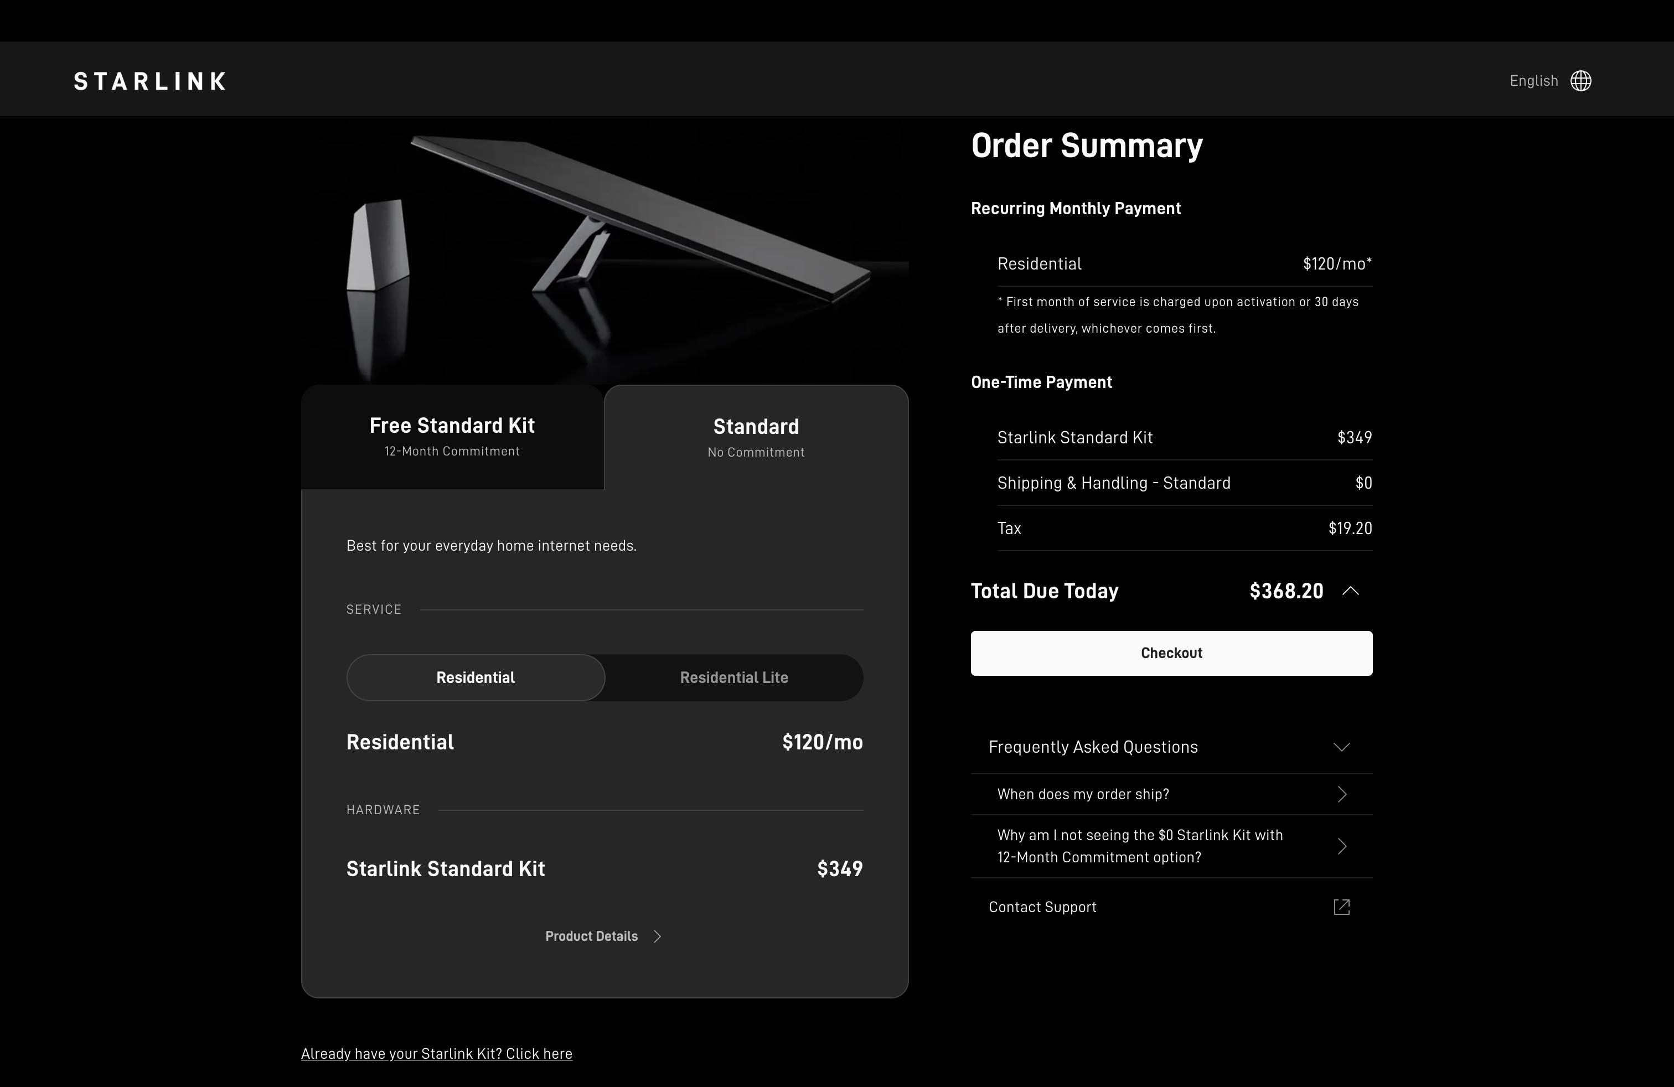This screenshot has height=1087, width=1674.
Task: Click the English language label
Action: tap(1533, 81)
